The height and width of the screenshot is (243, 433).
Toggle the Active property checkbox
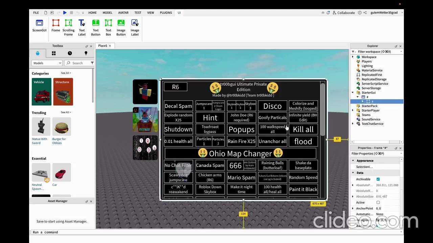coord(378,202)
